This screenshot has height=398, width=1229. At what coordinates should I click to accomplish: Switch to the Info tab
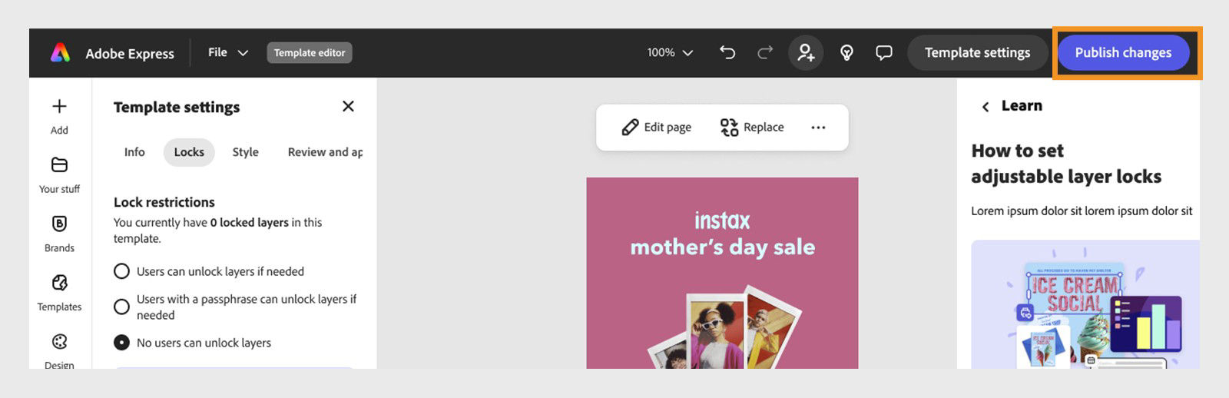click(134, 152)
